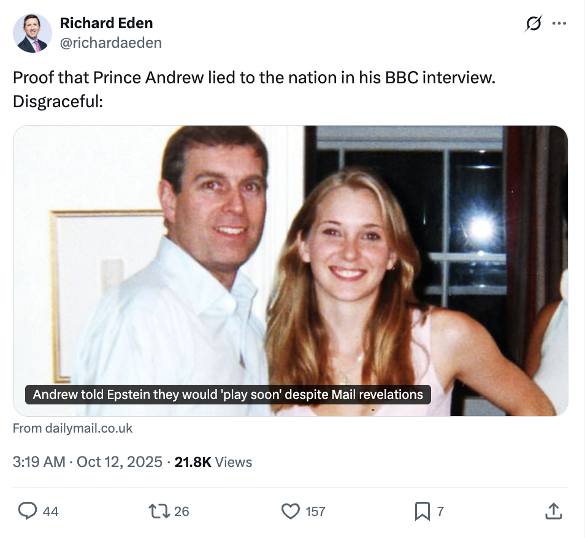Image resolution: width=585 pixels, height=538 pixels.
Task: Open the @richardaeden handle link
Action: 110,42
